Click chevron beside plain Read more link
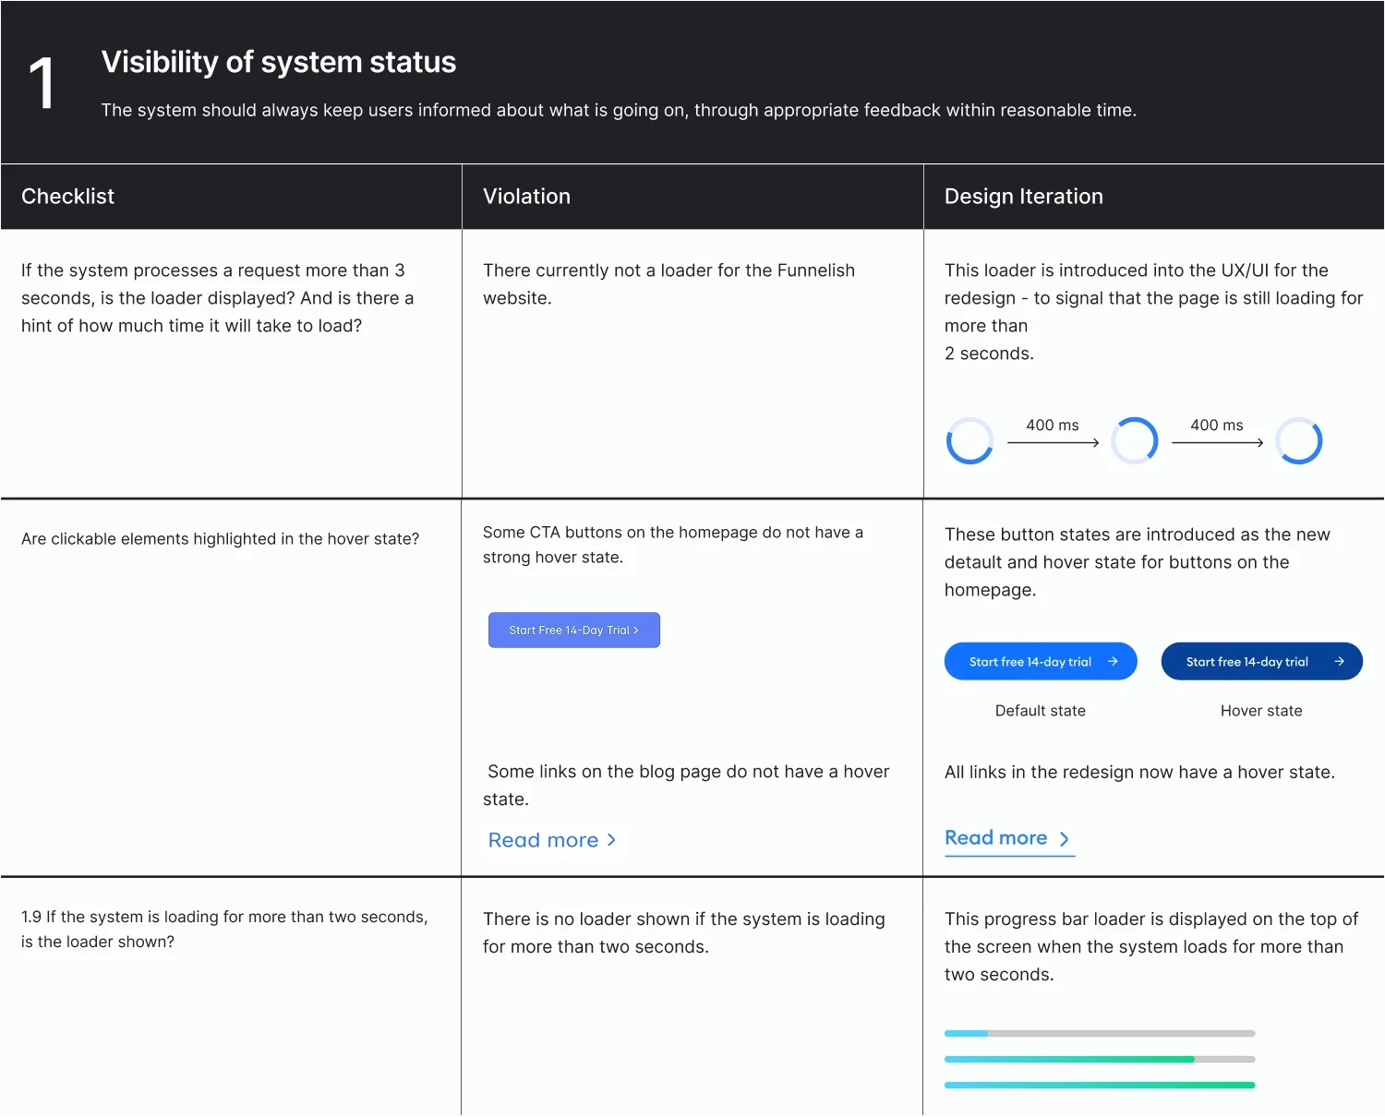 tap(611, 840)
